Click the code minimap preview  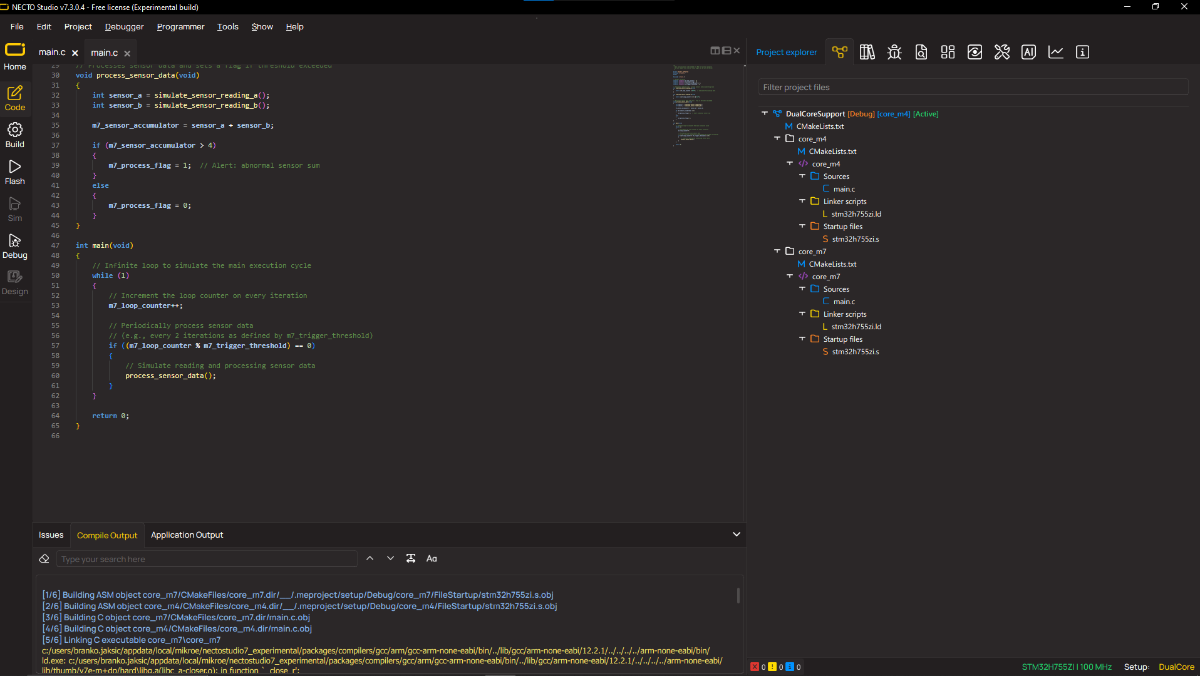(695, 105)
